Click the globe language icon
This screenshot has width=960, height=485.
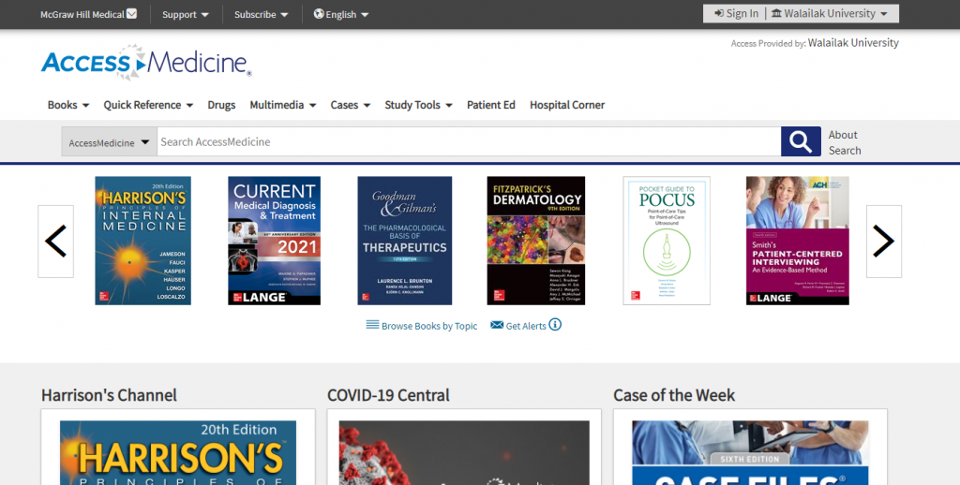point(319,13)
